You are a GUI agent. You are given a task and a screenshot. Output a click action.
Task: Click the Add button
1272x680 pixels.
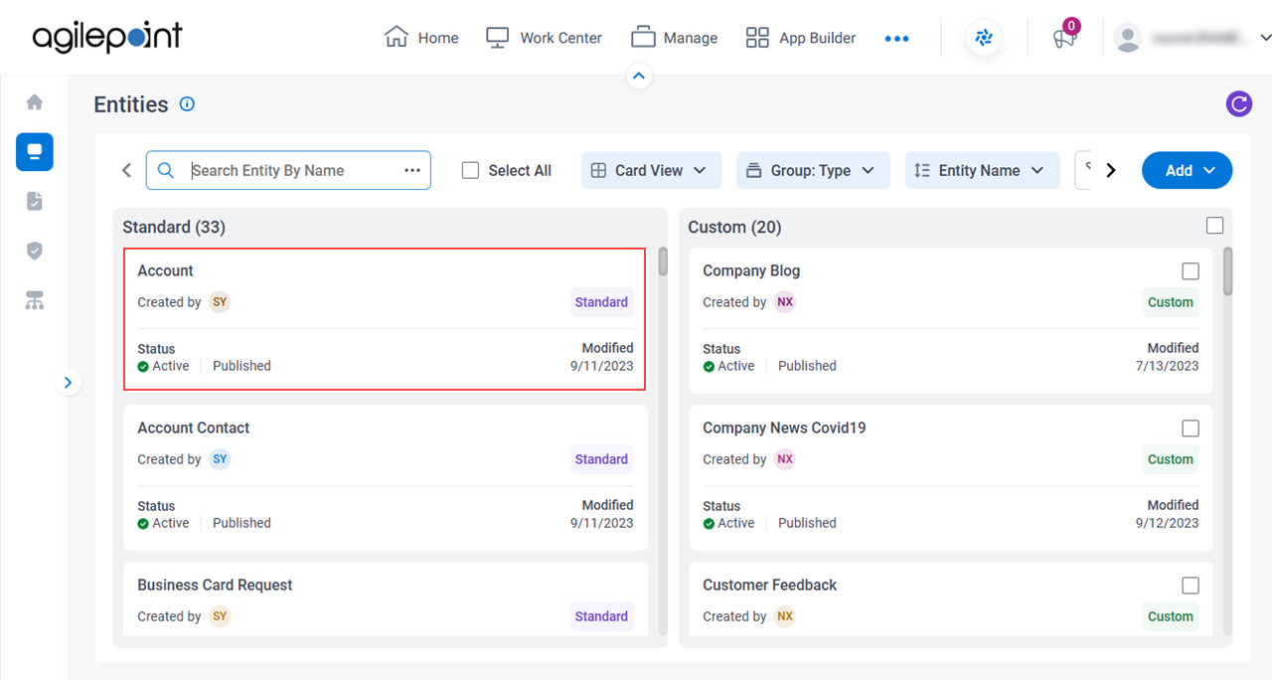pos(1188,170)
